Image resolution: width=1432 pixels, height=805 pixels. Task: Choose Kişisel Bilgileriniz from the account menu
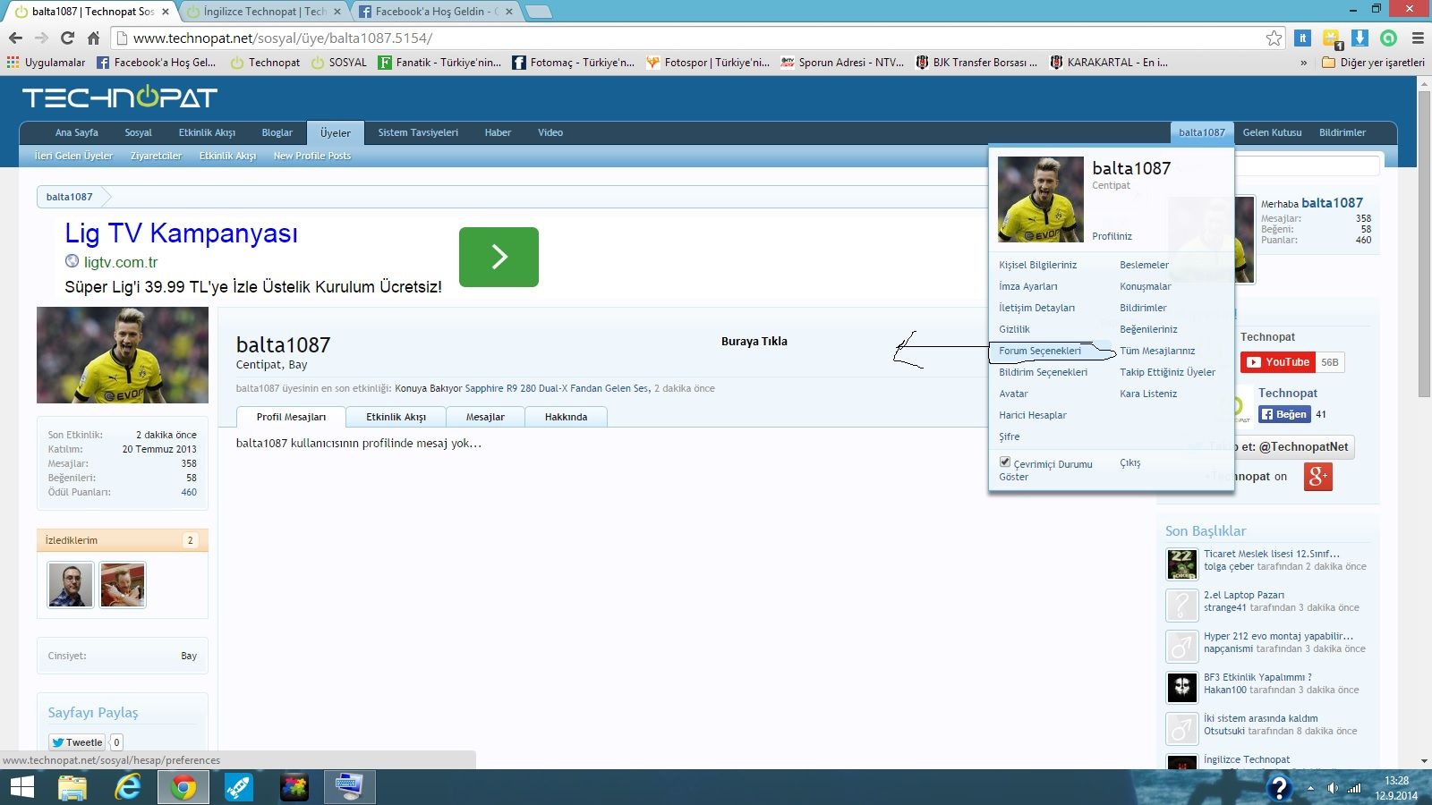[x=1038, y=265]
